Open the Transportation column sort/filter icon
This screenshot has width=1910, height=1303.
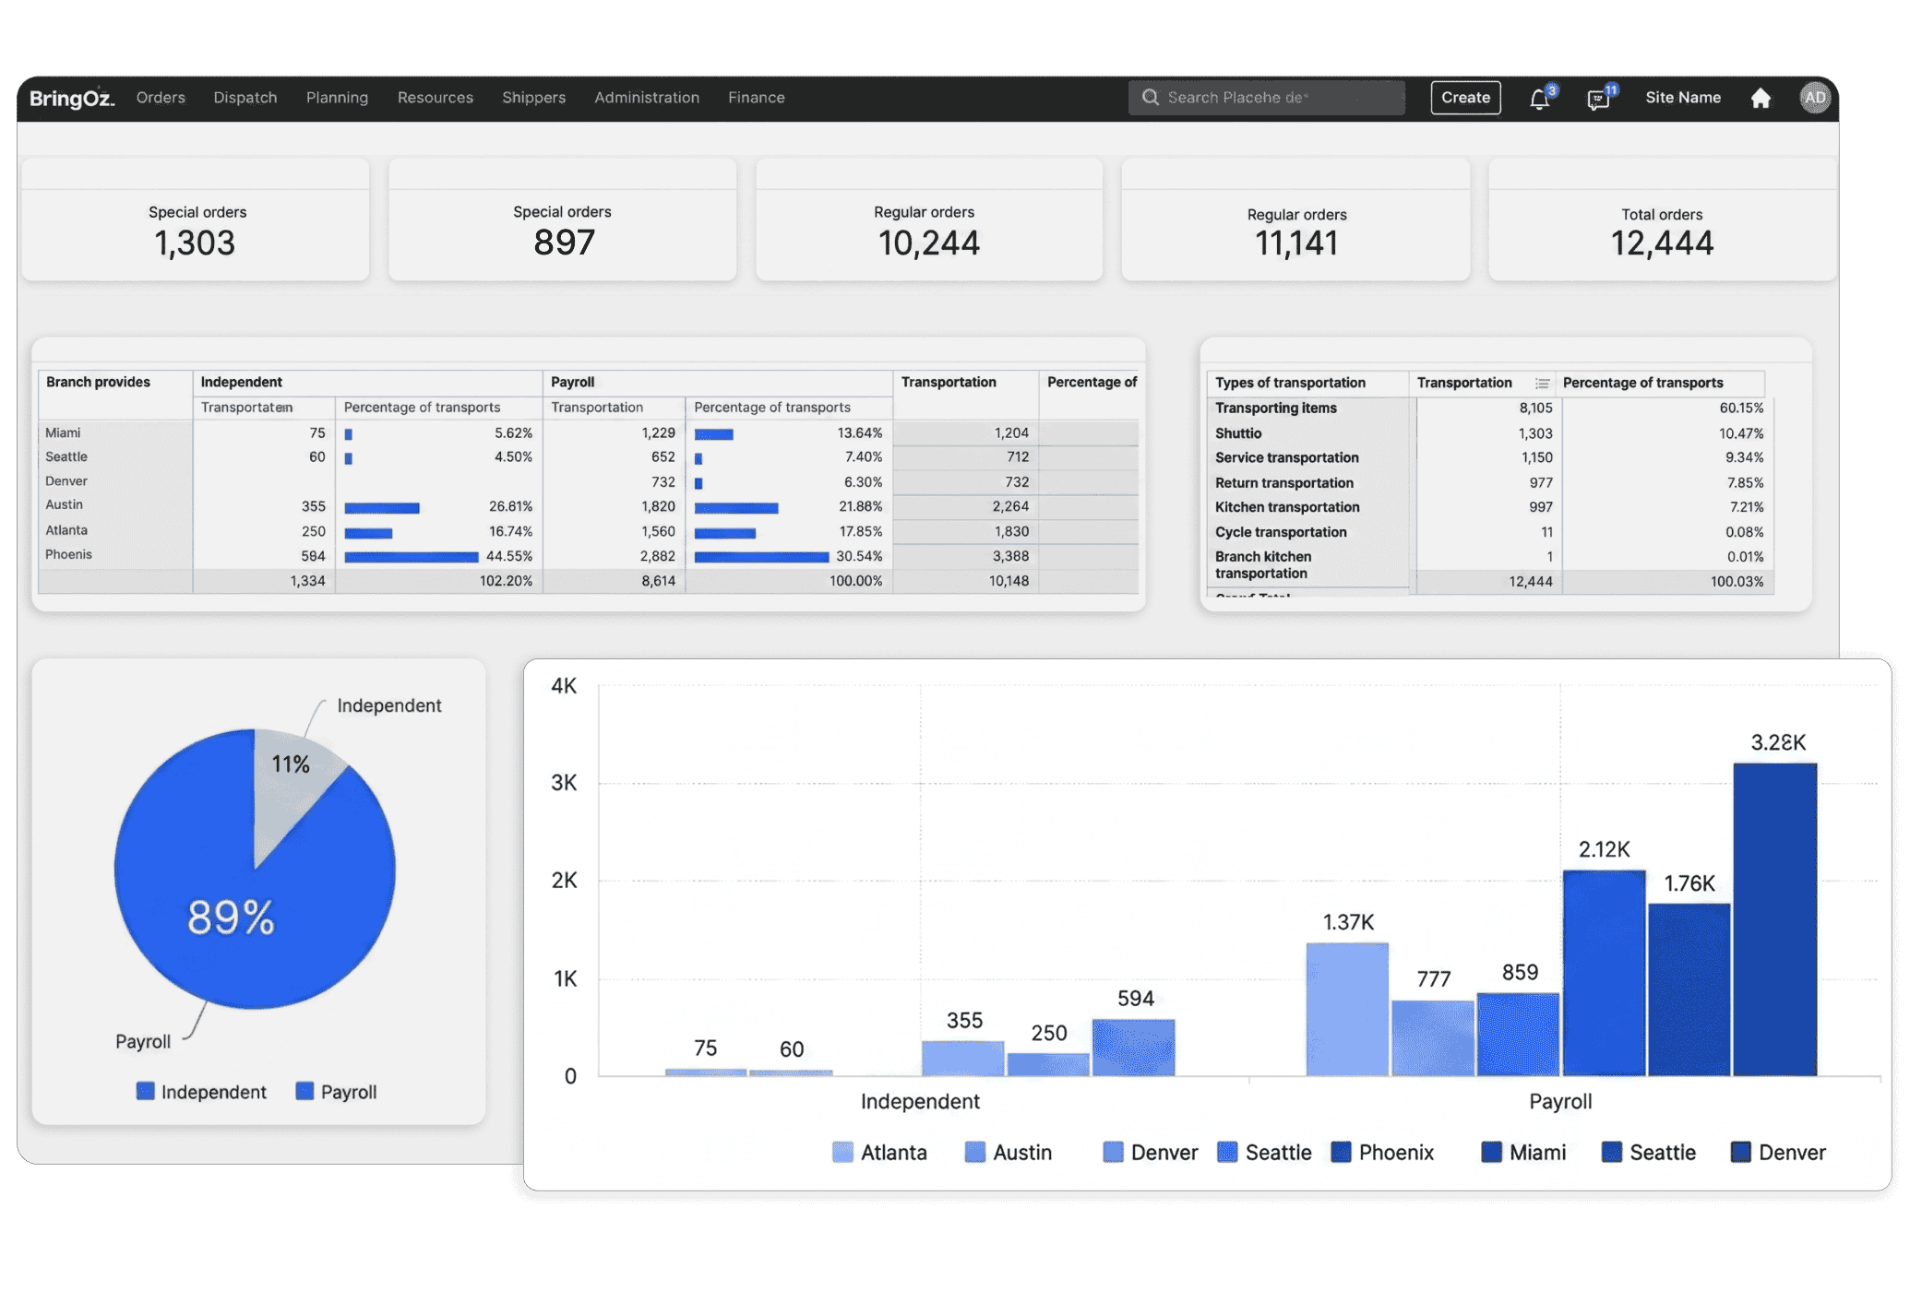point(1542,384)
